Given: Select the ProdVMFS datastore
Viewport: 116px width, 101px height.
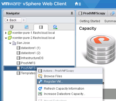Looking at the screenshot, I should (x=28, y=63).
